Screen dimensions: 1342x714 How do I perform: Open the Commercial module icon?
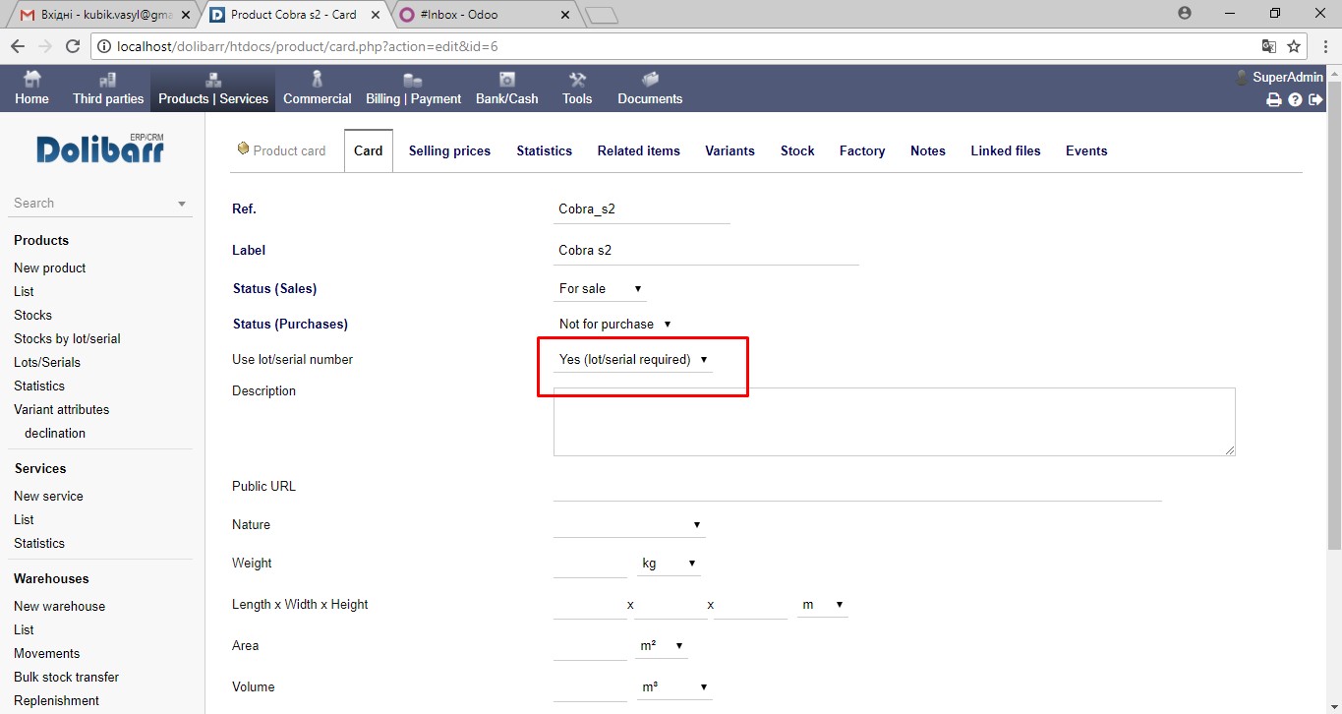[317, 88]
